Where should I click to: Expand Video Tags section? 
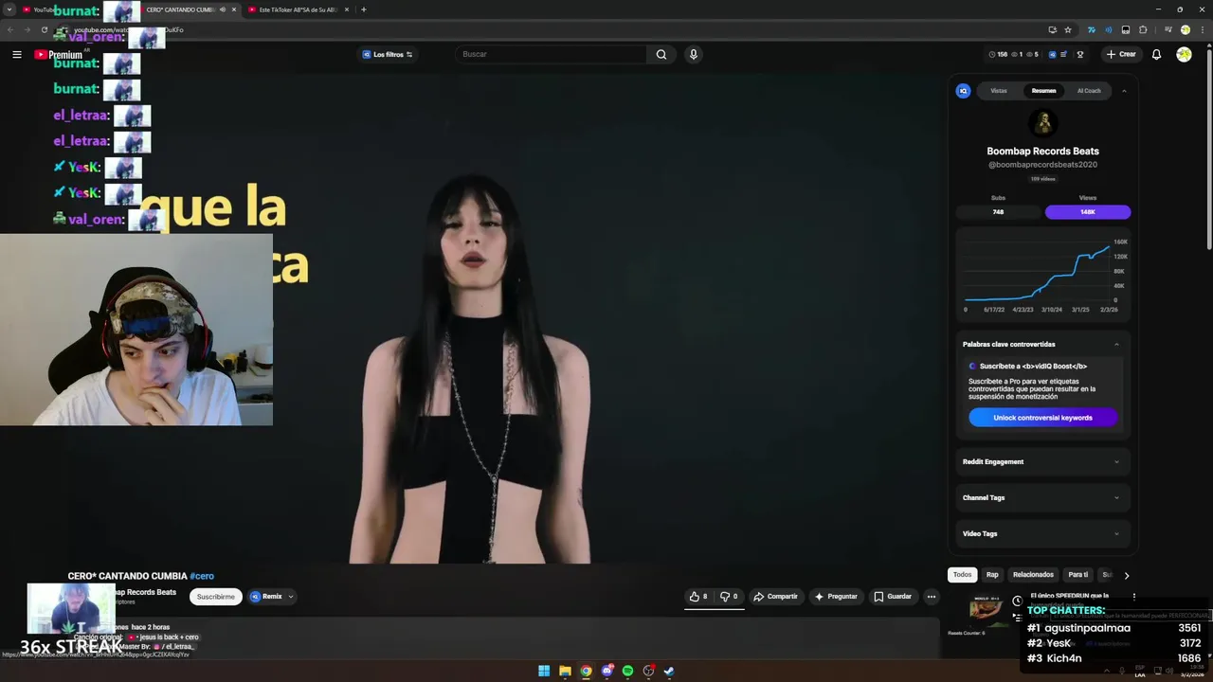1042,533
